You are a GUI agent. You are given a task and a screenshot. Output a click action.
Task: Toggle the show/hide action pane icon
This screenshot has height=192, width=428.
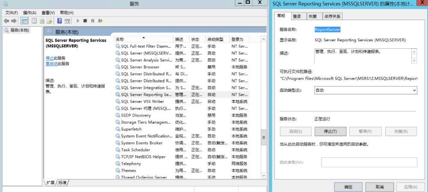pyautogui.click(x=68, y=21)
